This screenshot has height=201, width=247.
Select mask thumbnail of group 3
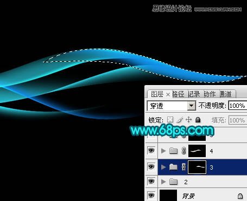[197, 167]
